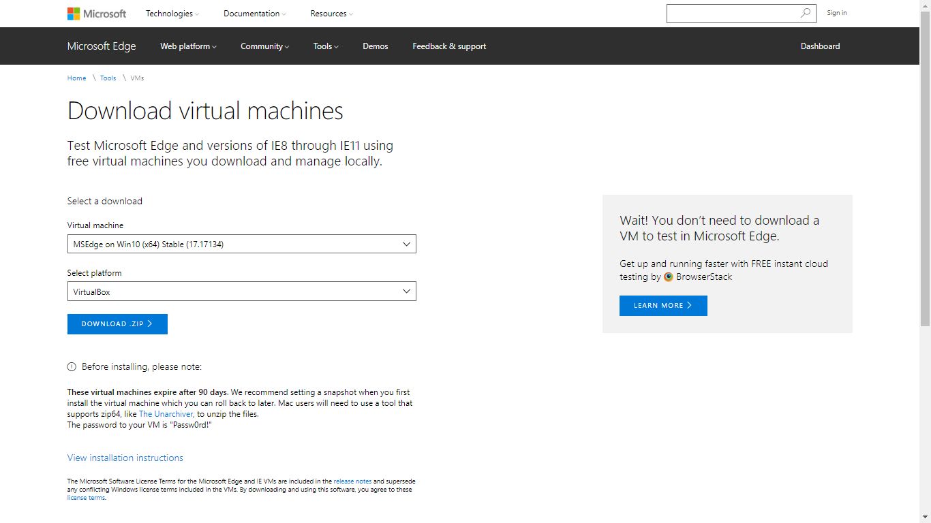Open the Select platform dropdown
The height and width of the screenshot is (523, 931).
click(241, 291)
